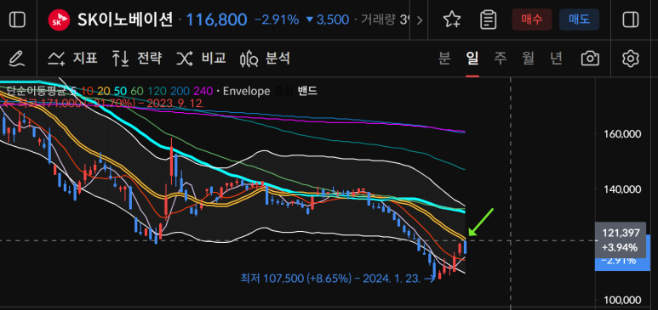Image resolution: width=658 pixels, height=310 pixels.
Task: Click the blue 매도 sell button
Action: click(579, 20)
